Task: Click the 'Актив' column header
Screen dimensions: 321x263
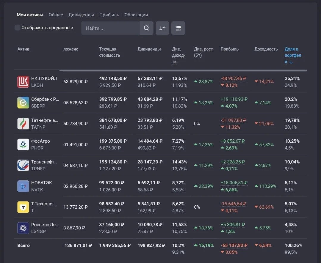Action: pyautogui.click(x=23, y=49)
